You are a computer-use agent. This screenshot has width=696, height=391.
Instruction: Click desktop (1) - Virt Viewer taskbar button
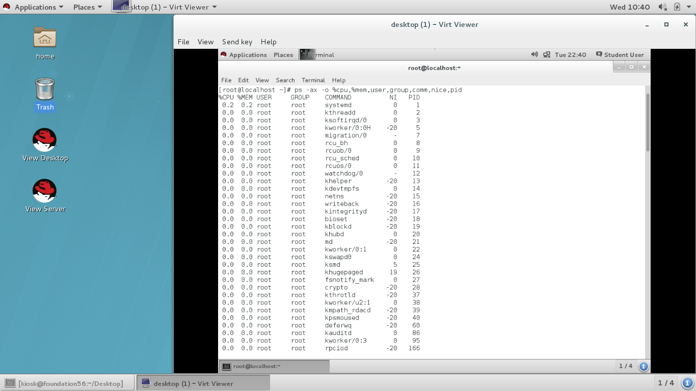(203, 383)
